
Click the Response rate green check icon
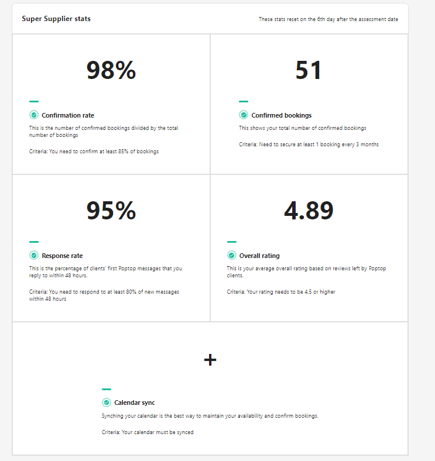coord(34,256)
